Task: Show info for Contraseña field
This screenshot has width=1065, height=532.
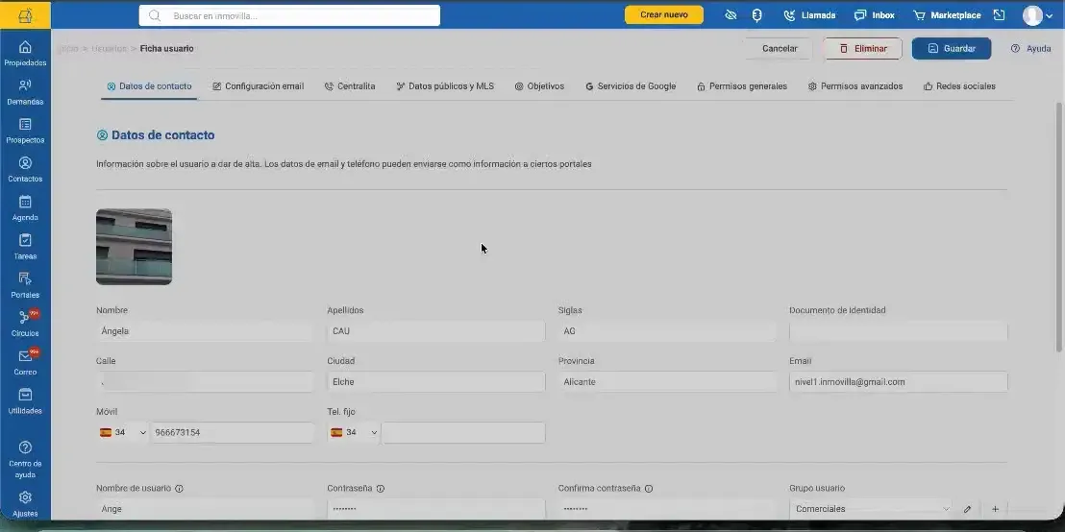Action: (x=381, y=489)
